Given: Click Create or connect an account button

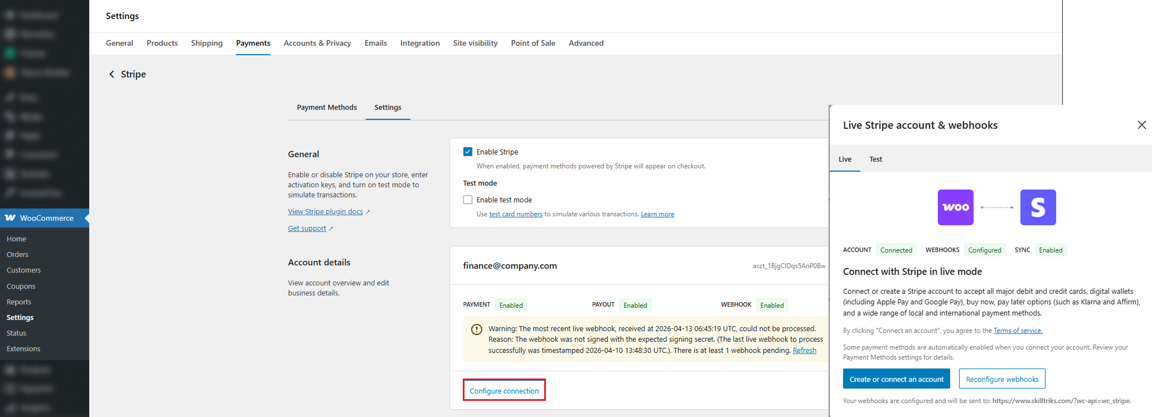Looking at the screenshot, I should 897,379.
